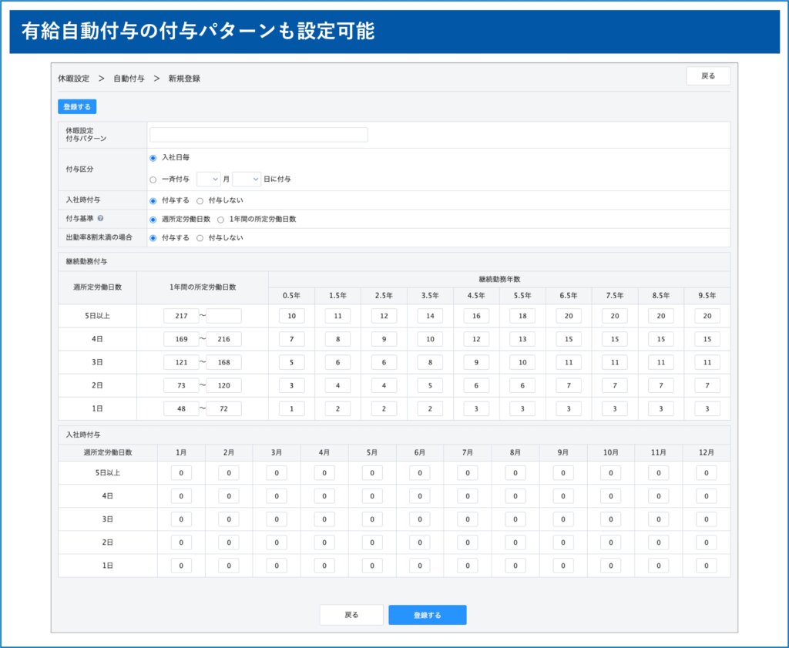Open the month dropdown for 一斉付与
The height and width of the screenshot is (648, 789).
click(209, 179)
